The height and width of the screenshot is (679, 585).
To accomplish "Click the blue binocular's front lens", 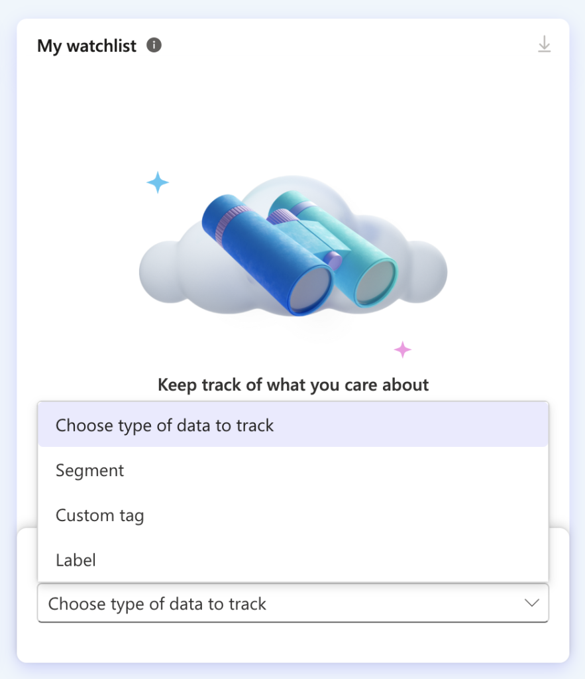I will [x=310, y=289].
